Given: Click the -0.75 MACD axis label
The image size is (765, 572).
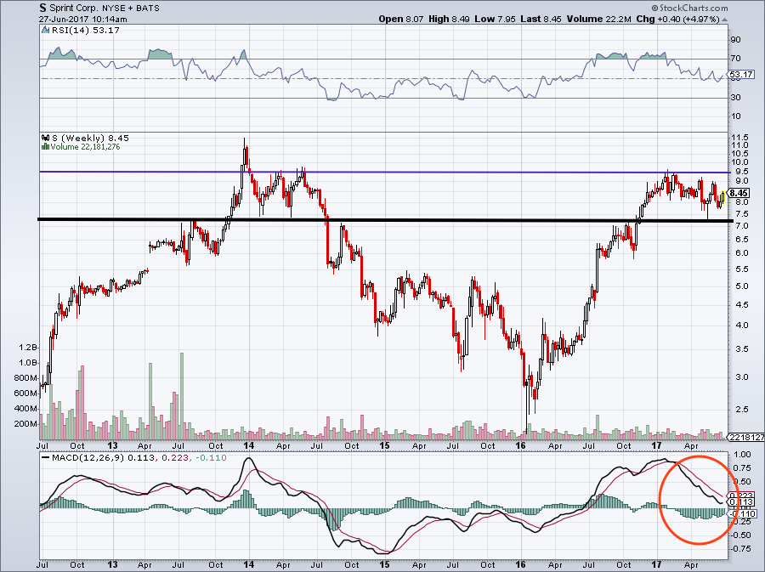Looking at the screenshot, I should pyautogui.click(x=740, y=548).
